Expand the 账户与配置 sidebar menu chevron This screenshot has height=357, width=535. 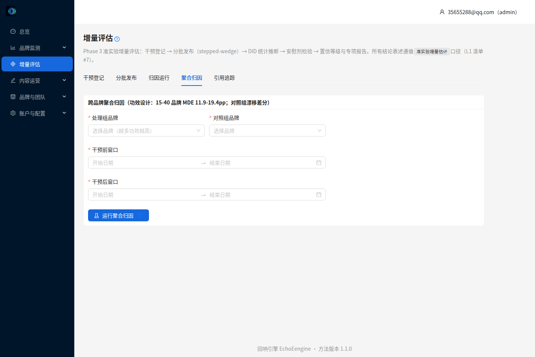click(64, 113)
